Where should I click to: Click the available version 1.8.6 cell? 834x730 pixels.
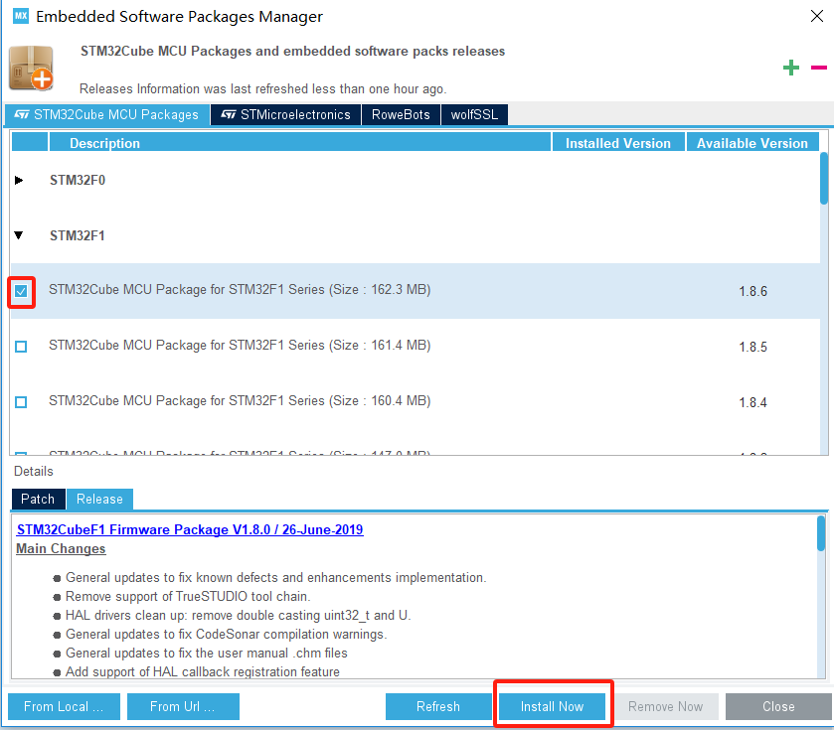[753, 291]
